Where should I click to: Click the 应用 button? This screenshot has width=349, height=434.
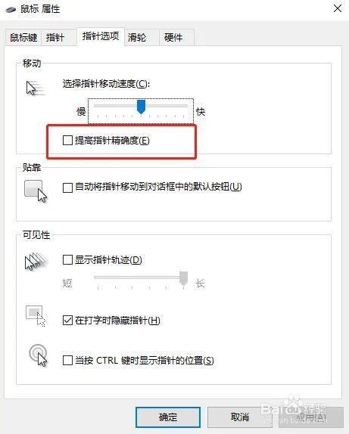[311, 417]
